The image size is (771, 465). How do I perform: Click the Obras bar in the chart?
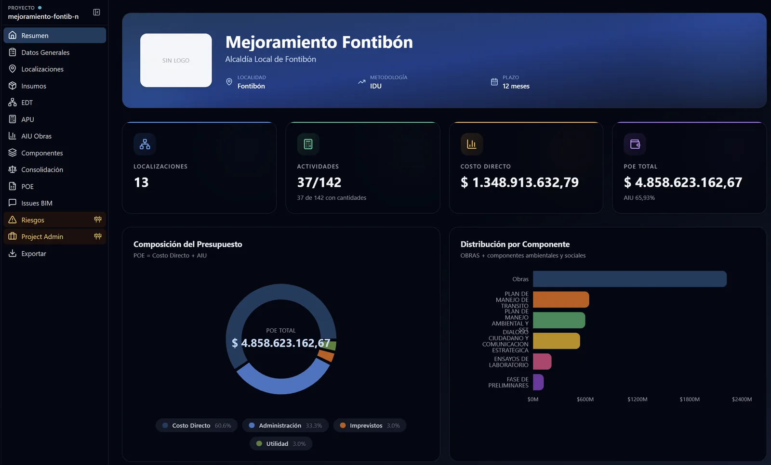click(x=630, y=279)
